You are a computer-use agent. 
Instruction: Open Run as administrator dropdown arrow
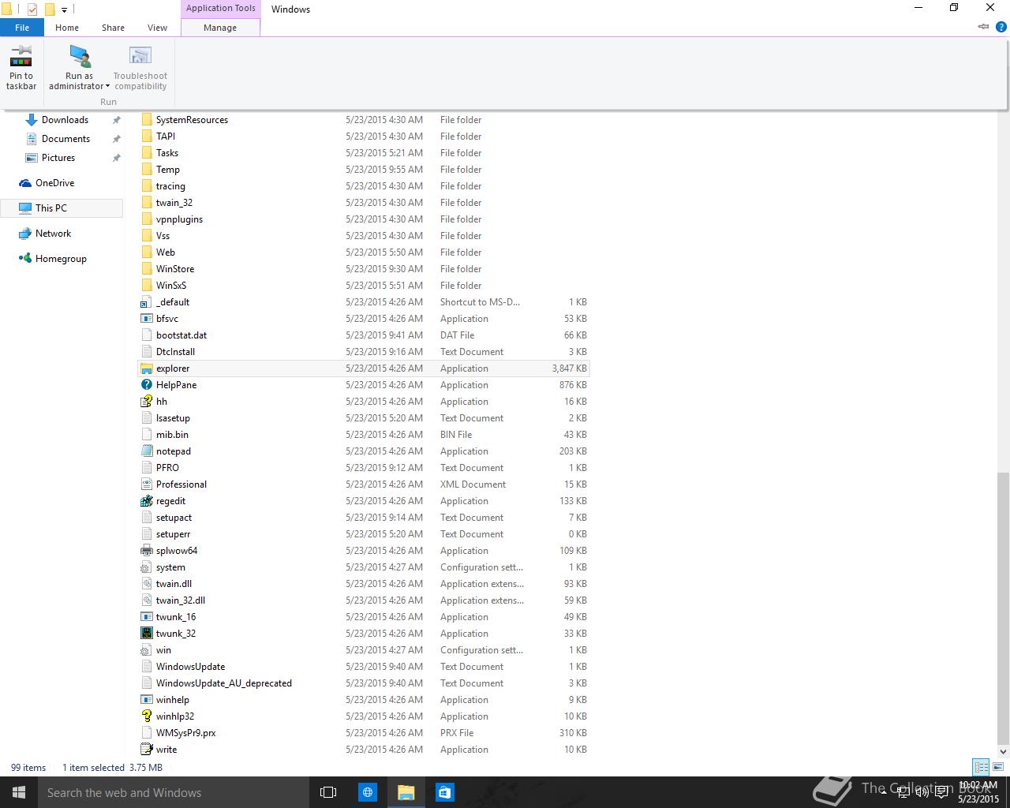(107, 87)
